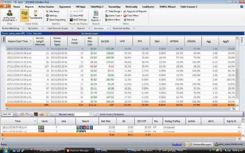This screenshot has height=153, width=245.
Task: Click the yellow hand-view toolbar icon
Action: 22,114
